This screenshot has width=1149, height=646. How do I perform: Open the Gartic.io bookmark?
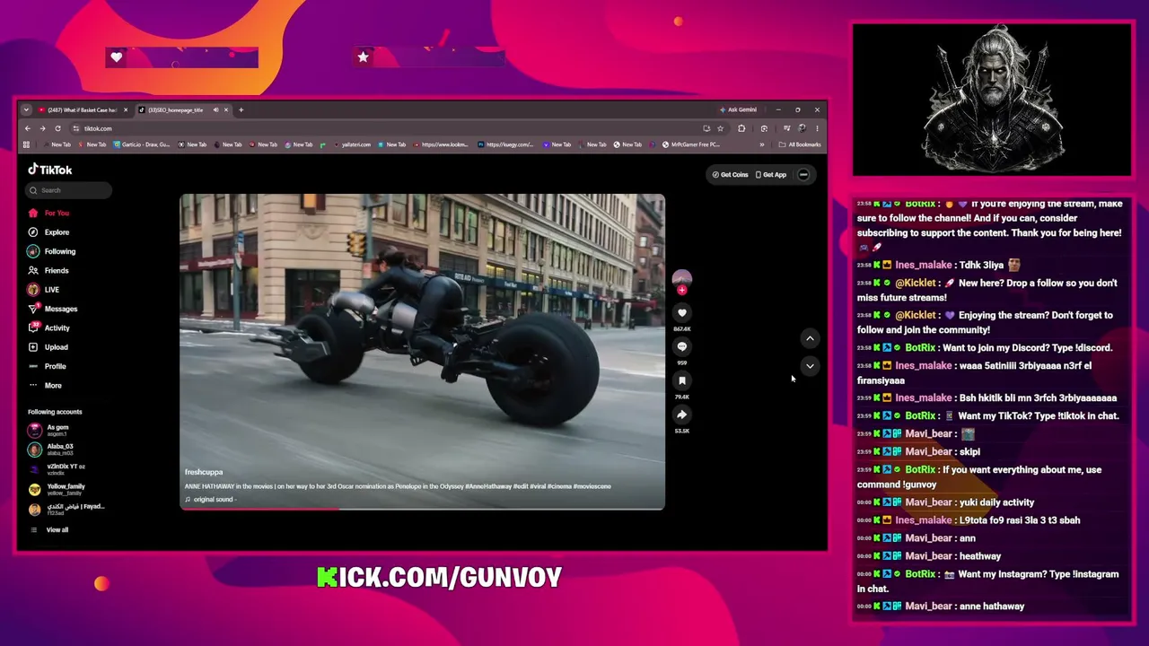(x=142, y=144)
